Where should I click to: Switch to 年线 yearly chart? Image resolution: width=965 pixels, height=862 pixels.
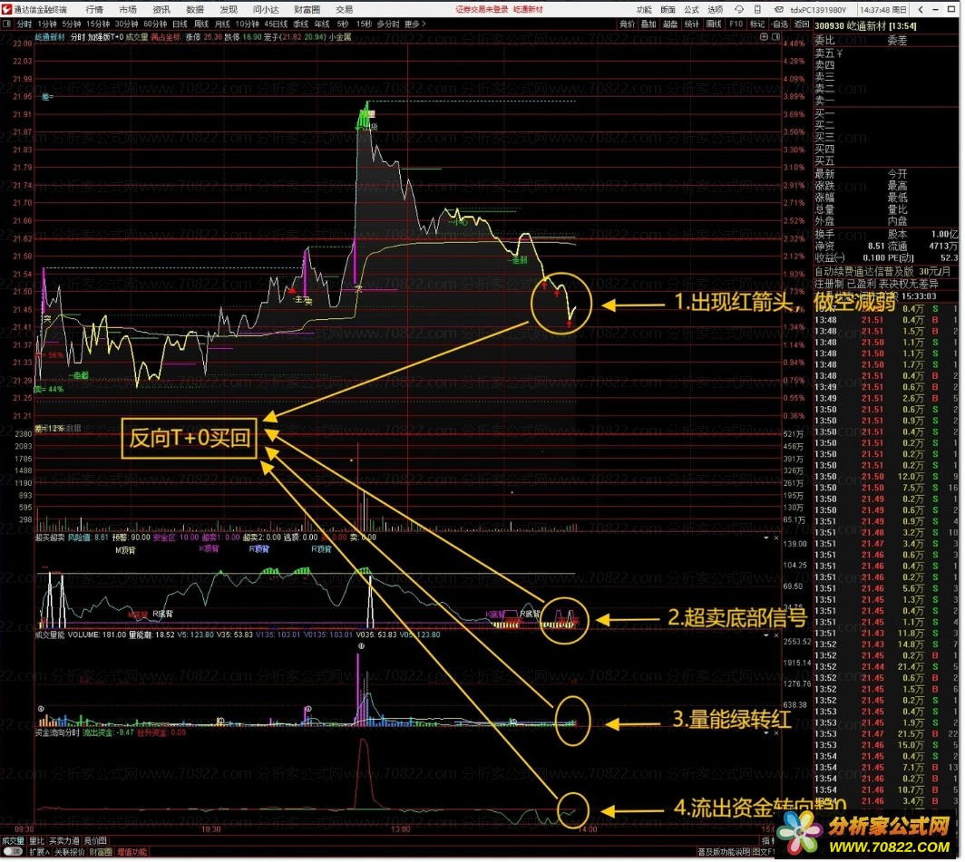point(321,24)
